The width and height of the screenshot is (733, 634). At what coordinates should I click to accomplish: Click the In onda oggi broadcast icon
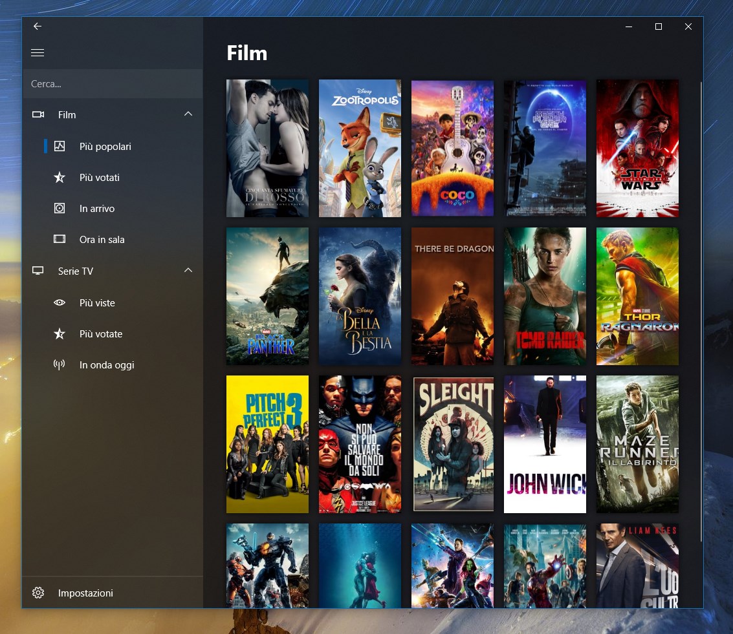pos(60,365)
